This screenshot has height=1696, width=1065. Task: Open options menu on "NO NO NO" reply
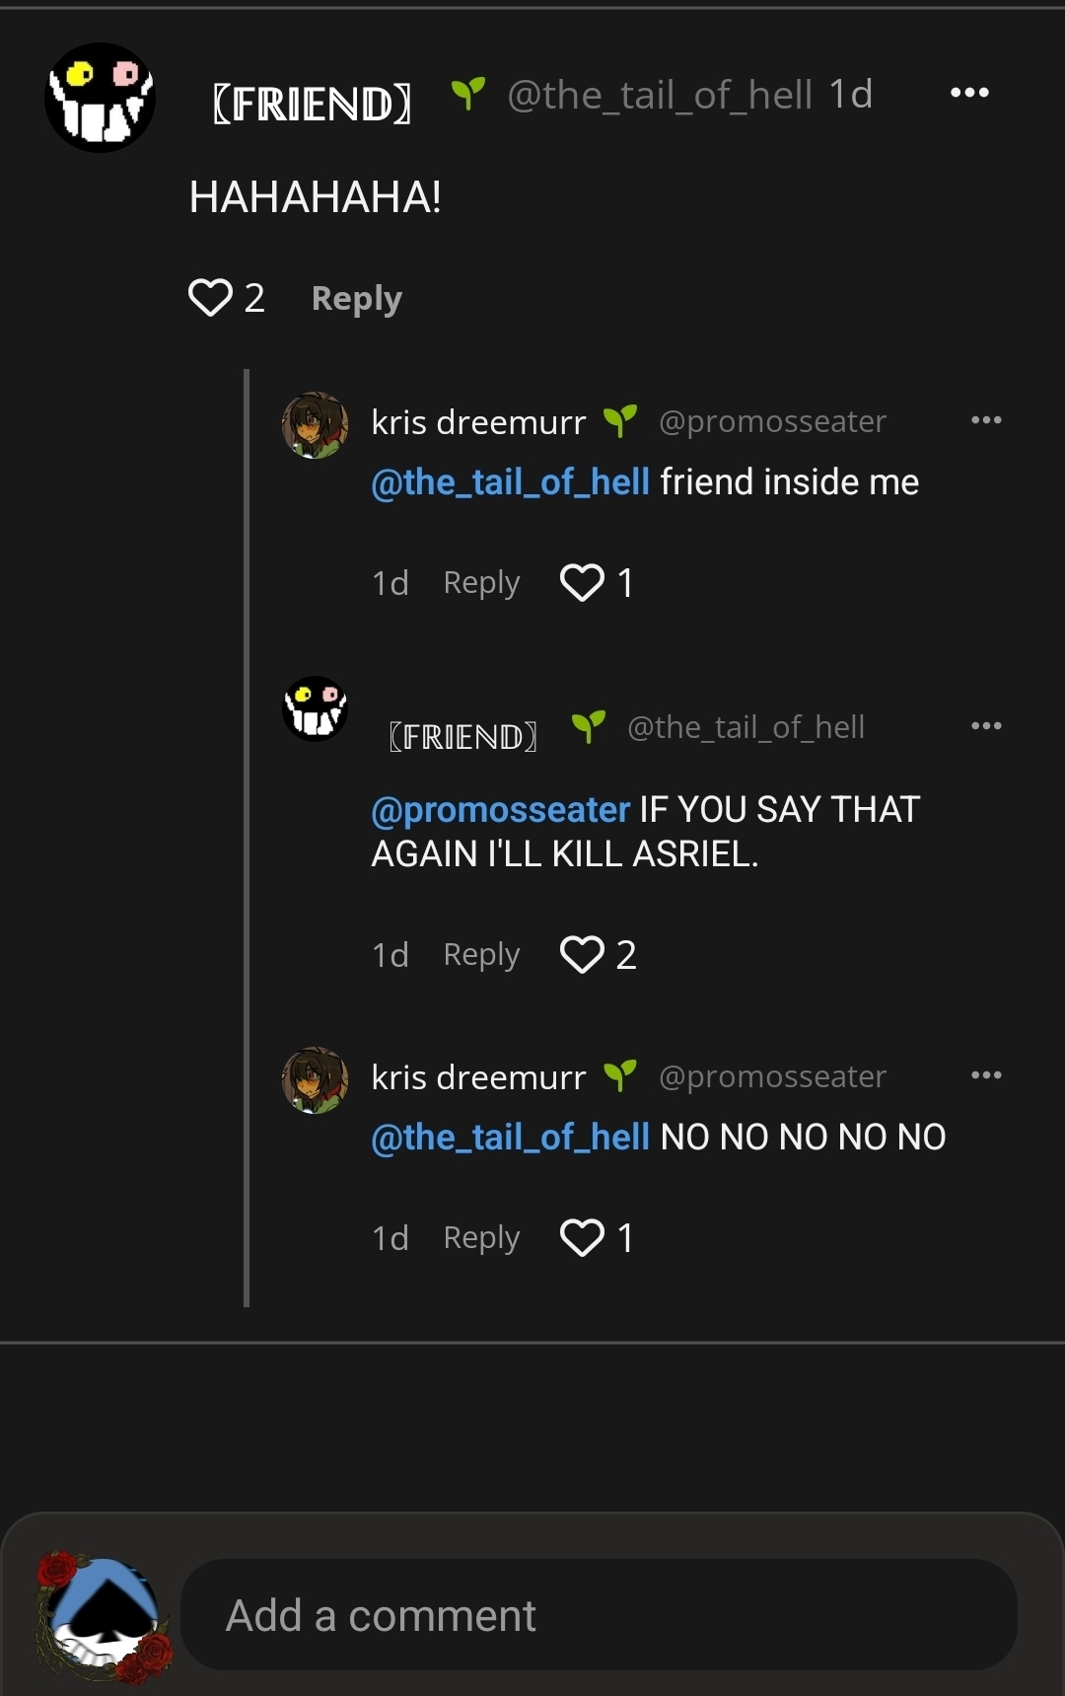point(986,1075)
